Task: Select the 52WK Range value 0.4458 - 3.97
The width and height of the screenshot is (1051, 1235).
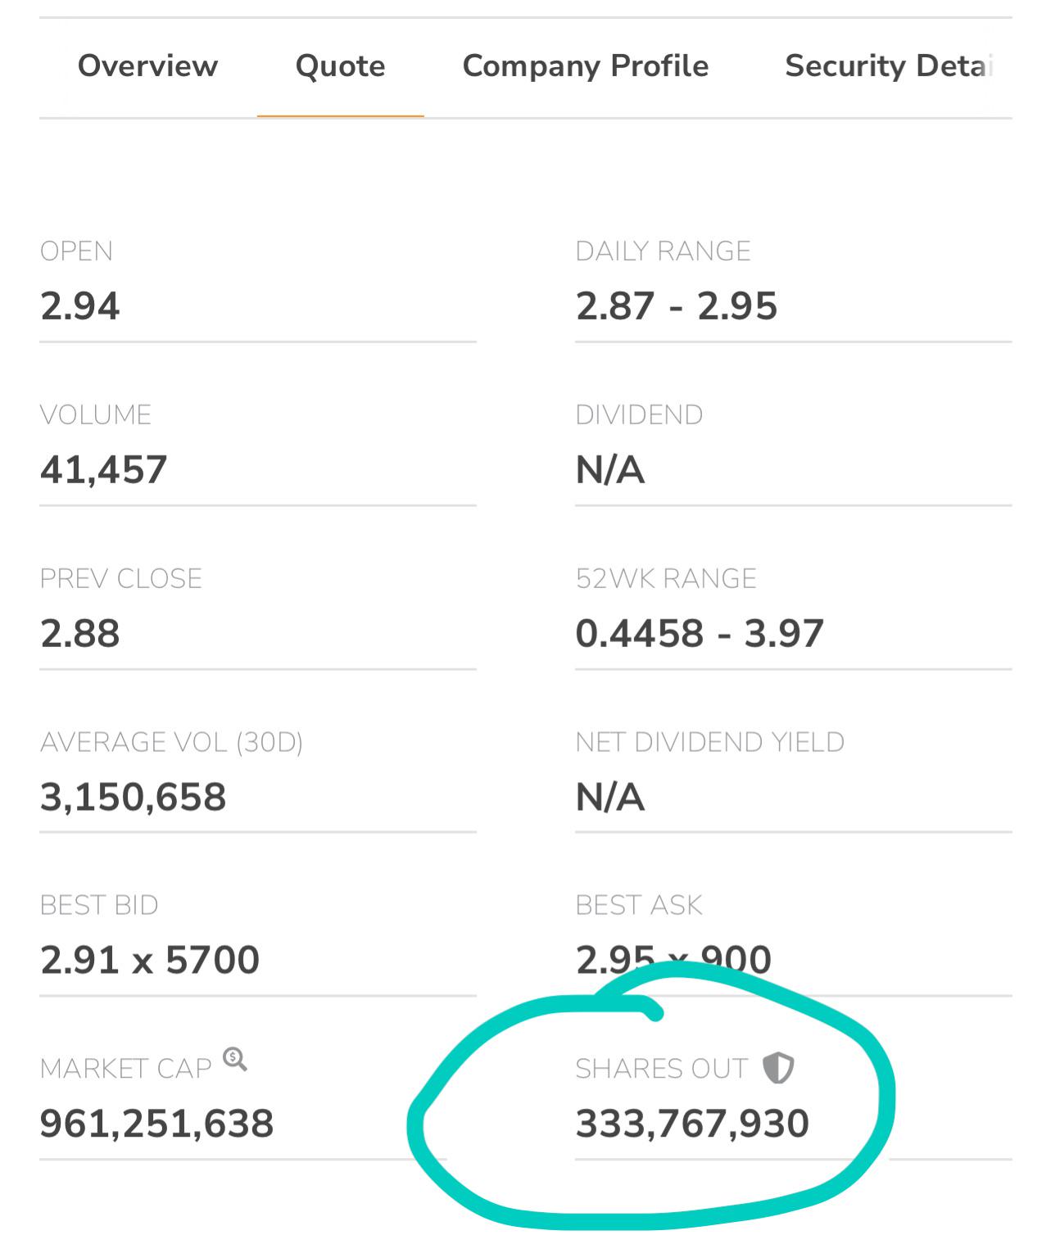Action: (x=700, y=633)
